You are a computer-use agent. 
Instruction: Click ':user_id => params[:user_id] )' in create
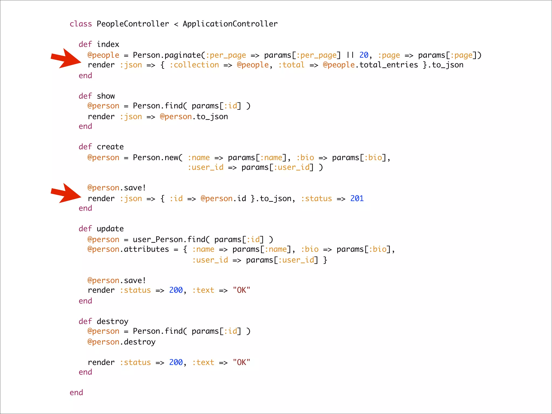tap(255, 167)
